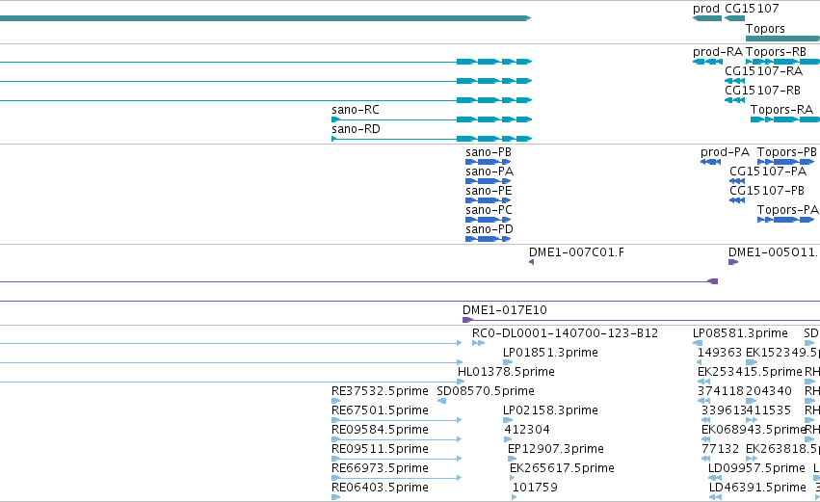The image size is (820, 502).
Task: Select the EK265617.5prime EST label
Action: coord(562,468)
